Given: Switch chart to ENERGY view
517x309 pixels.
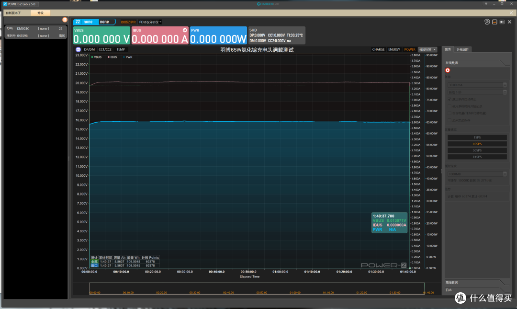Looking at the screenshot, I should tap(394, 49).
